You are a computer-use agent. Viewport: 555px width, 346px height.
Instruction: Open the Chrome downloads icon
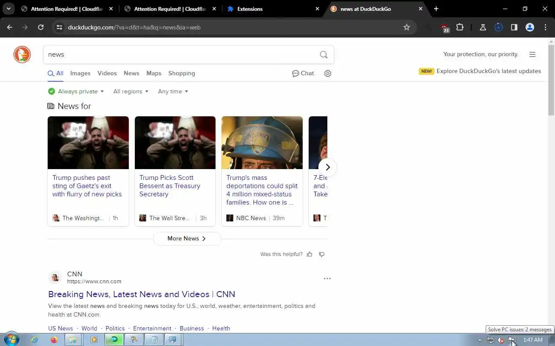[x=499, y=27]
